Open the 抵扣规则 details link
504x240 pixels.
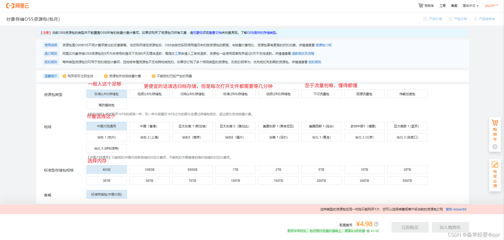315,62
